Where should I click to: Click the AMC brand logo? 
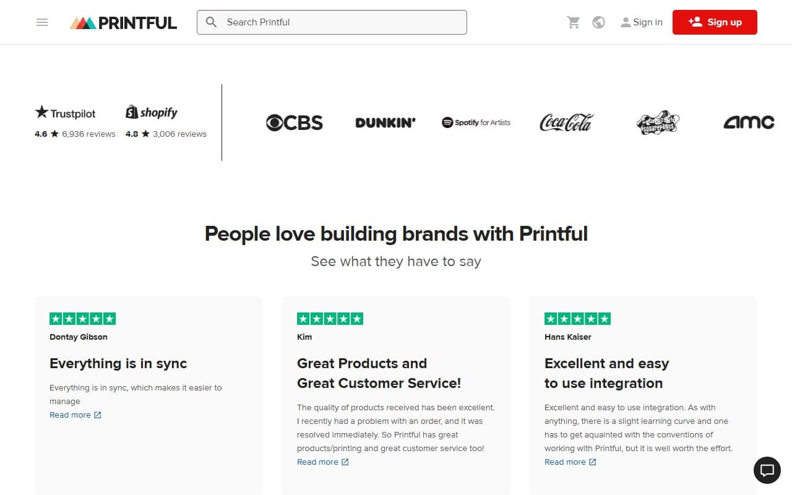point(749,123)
